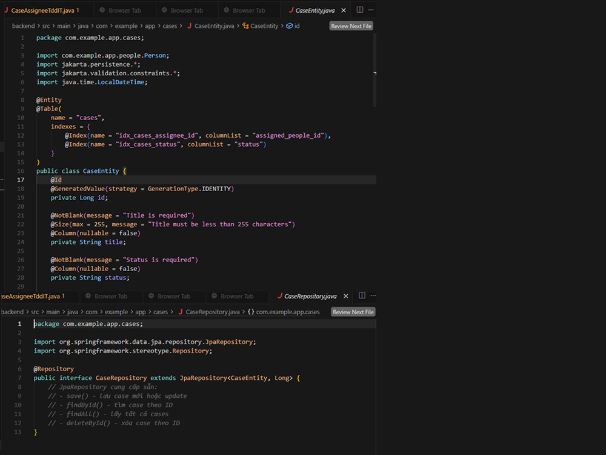Screen dimensions: 606x455
Task: Click the braces icon before com.example.app.cases breadcrumb
Action: coord(251,311)
